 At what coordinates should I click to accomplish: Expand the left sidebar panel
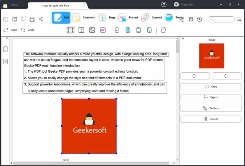tap(7, 38)
